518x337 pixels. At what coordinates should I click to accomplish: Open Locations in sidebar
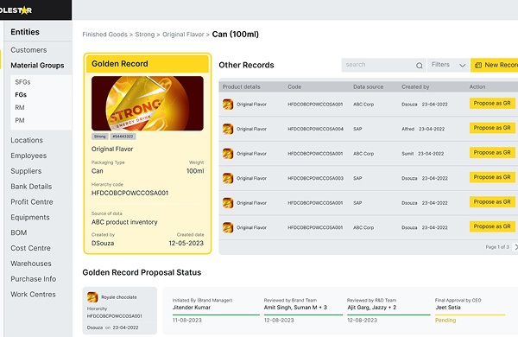[x=27, y=140]
